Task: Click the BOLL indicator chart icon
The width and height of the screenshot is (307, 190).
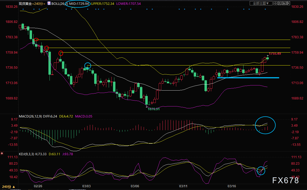Action: pyautogui.click(x=48, y=4)
